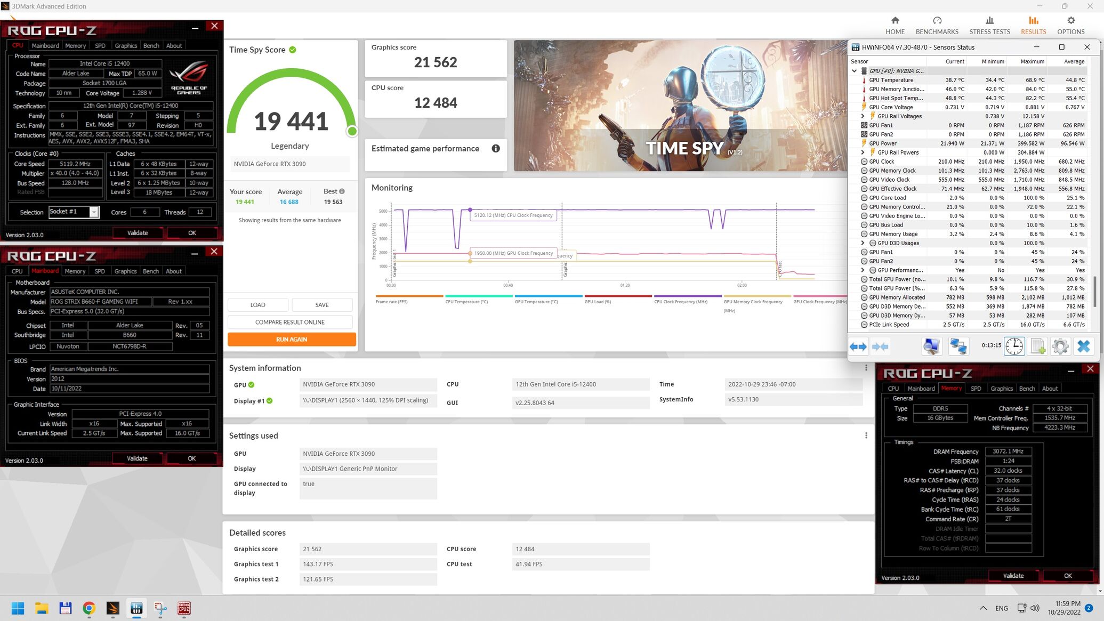The height and width of the screenshot is (621, 1104).
Task: Open CPU tab in Memory CPU-Z window
Action: pyautogui.click(x=893, y=389)
